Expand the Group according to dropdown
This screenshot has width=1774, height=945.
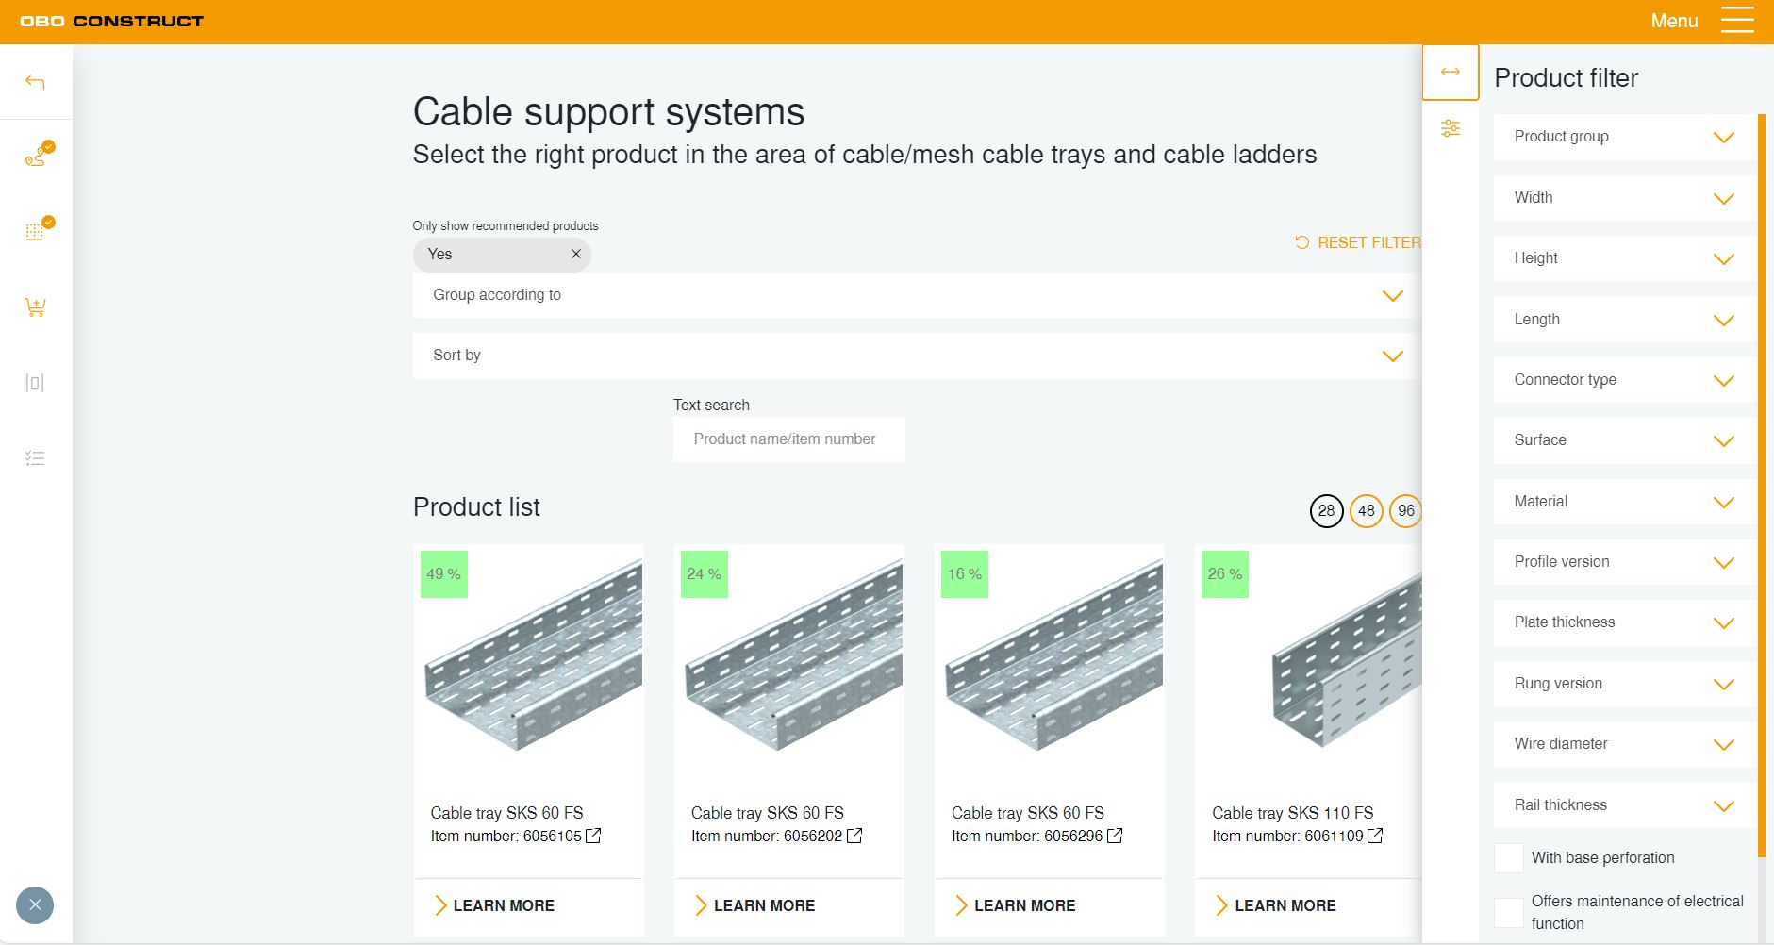pyautogui.click(x=917, y=295)
